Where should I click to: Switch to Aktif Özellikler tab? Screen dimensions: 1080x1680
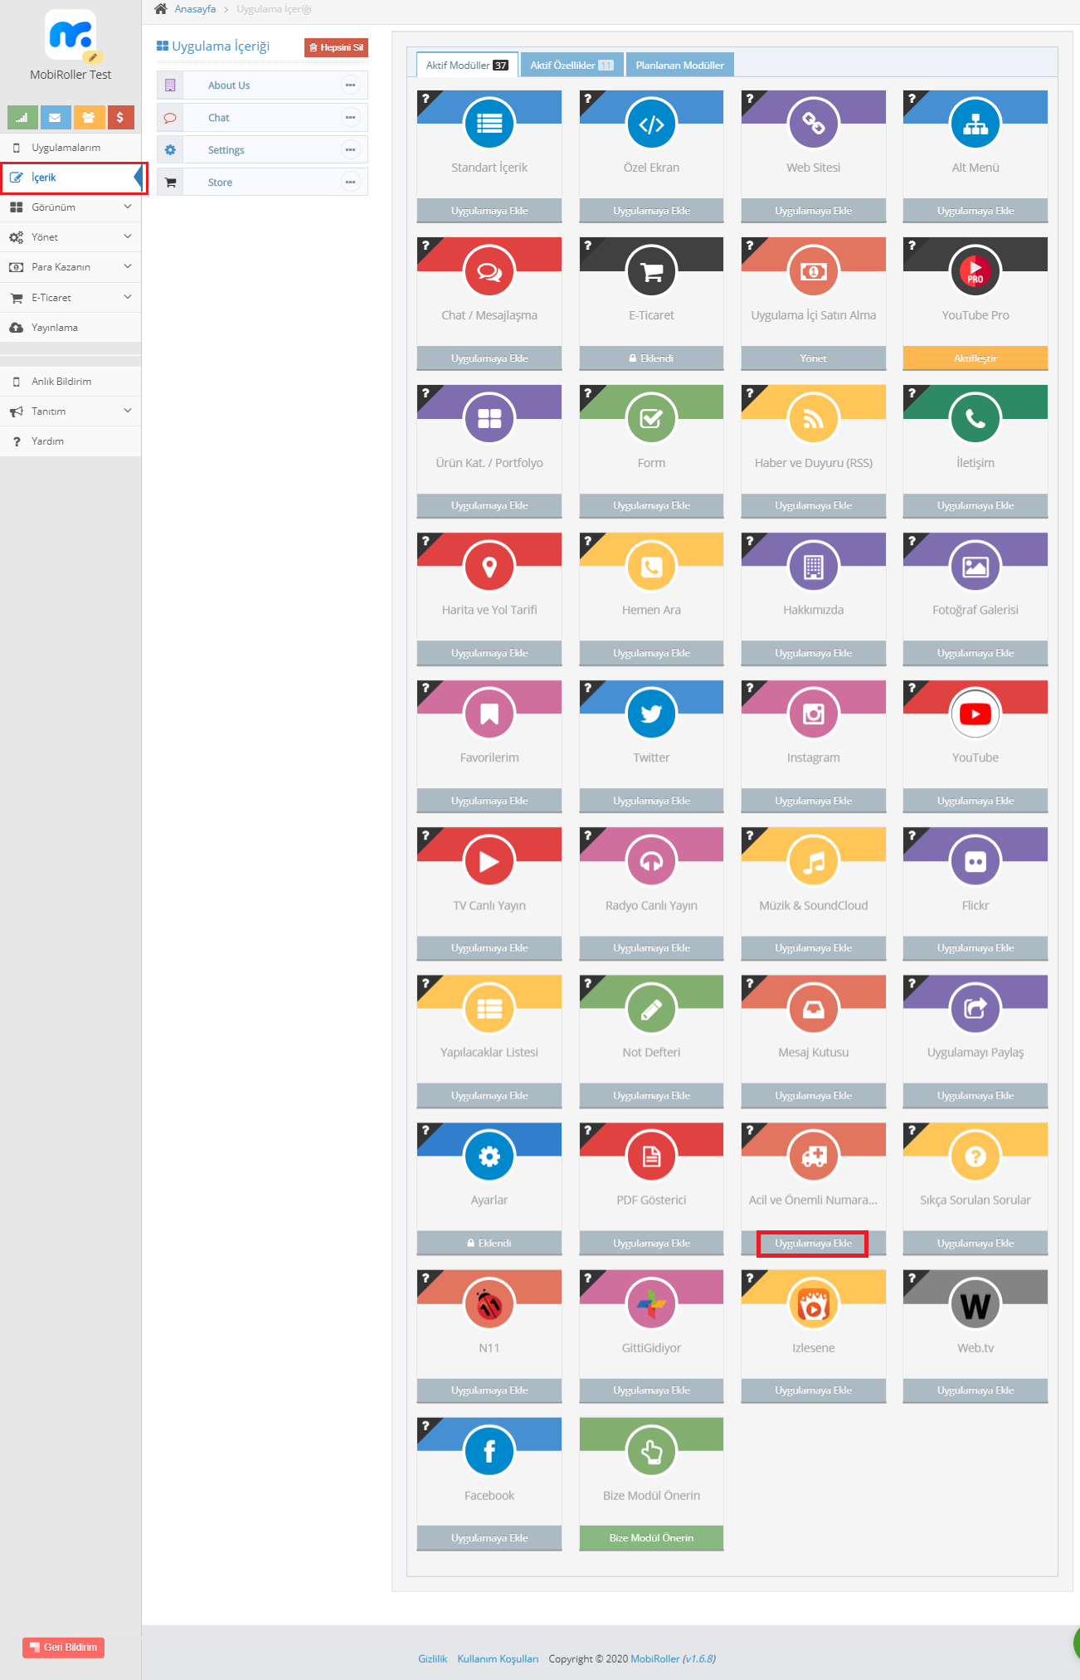click(x=572, y=66)
